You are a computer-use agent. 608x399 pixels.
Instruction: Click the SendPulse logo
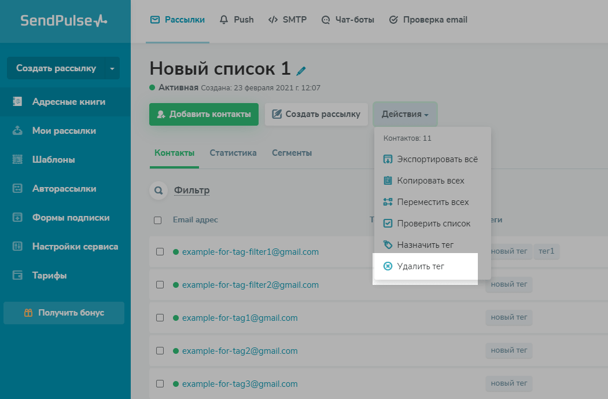(64, 21)
